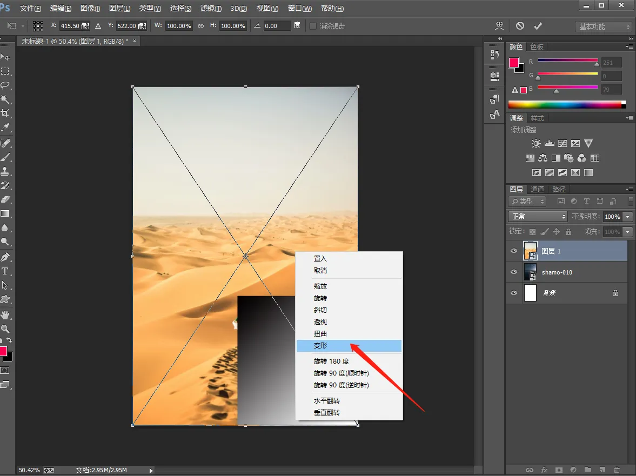
Task: Open the 基本功能 workspace dropdown
Action: [604, 26]
